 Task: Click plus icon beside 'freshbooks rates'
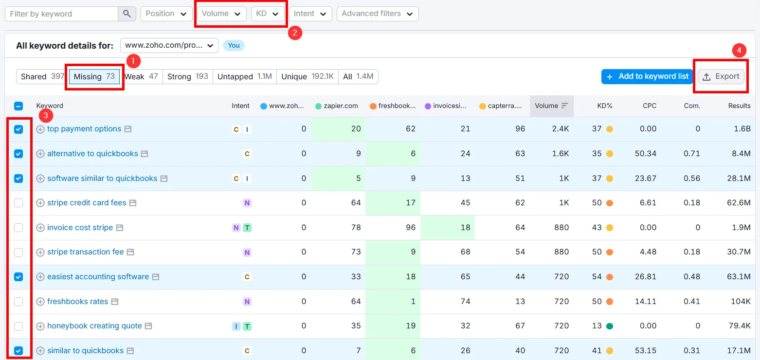[40, 302]
